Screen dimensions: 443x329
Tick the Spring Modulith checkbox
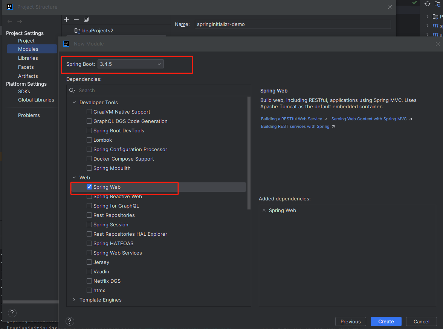tap(89, 168)
